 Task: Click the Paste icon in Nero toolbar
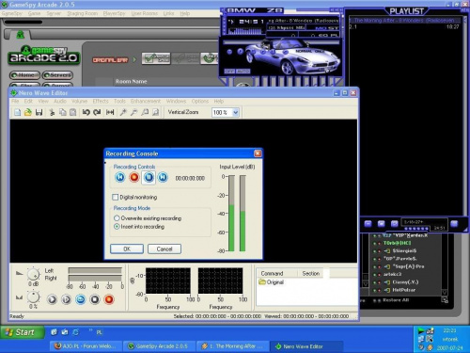tap(73, 112)
